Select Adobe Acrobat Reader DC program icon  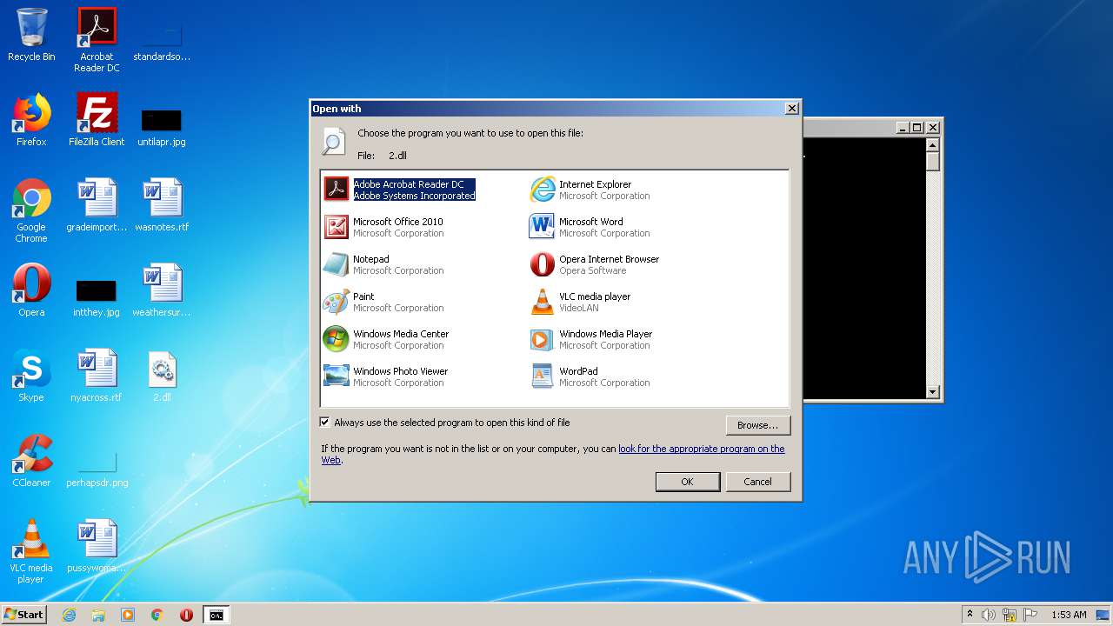coord(337,190)
